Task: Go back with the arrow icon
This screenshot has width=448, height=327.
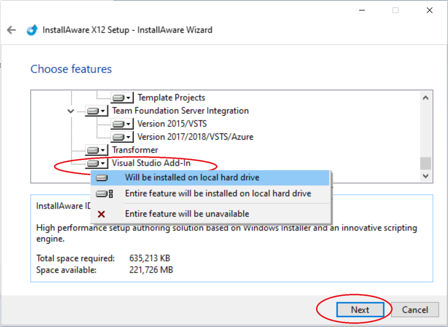Action: (11, 30)
